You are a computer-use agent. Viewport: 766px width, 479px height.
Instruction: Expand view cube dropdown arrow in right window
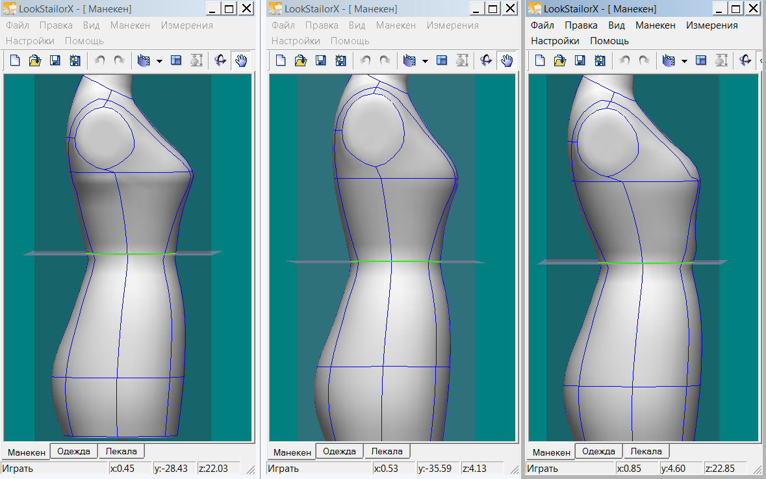684,61
